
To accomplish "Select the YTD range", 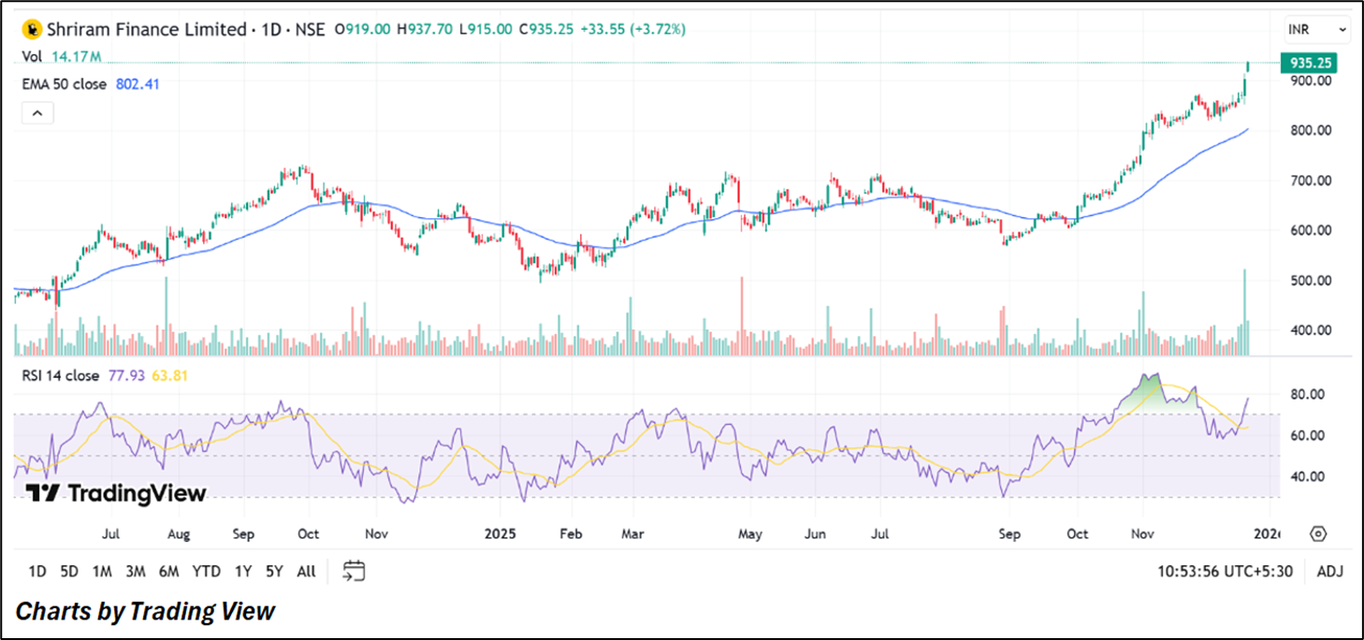I will point(206,571).
